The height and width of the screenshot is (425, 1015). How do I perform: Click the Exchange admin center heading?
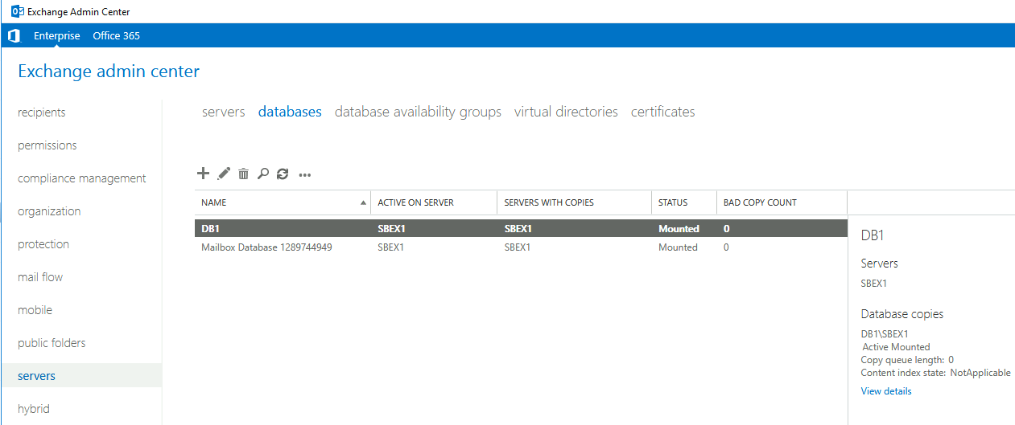point(109,71)
